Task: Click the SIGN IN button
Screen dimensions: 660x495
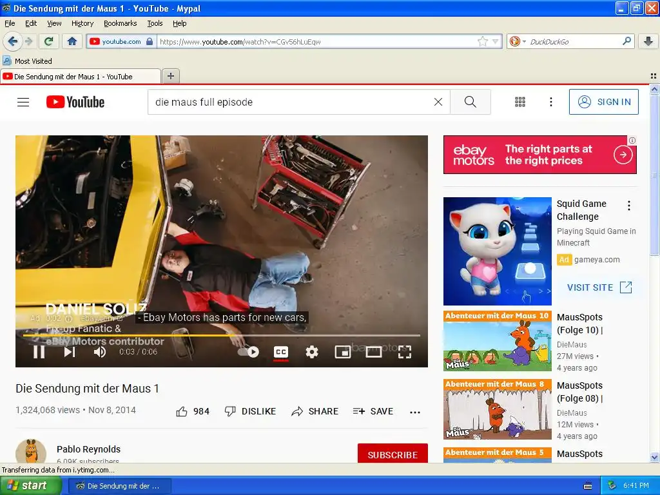Action: click(x=603, y=102)
